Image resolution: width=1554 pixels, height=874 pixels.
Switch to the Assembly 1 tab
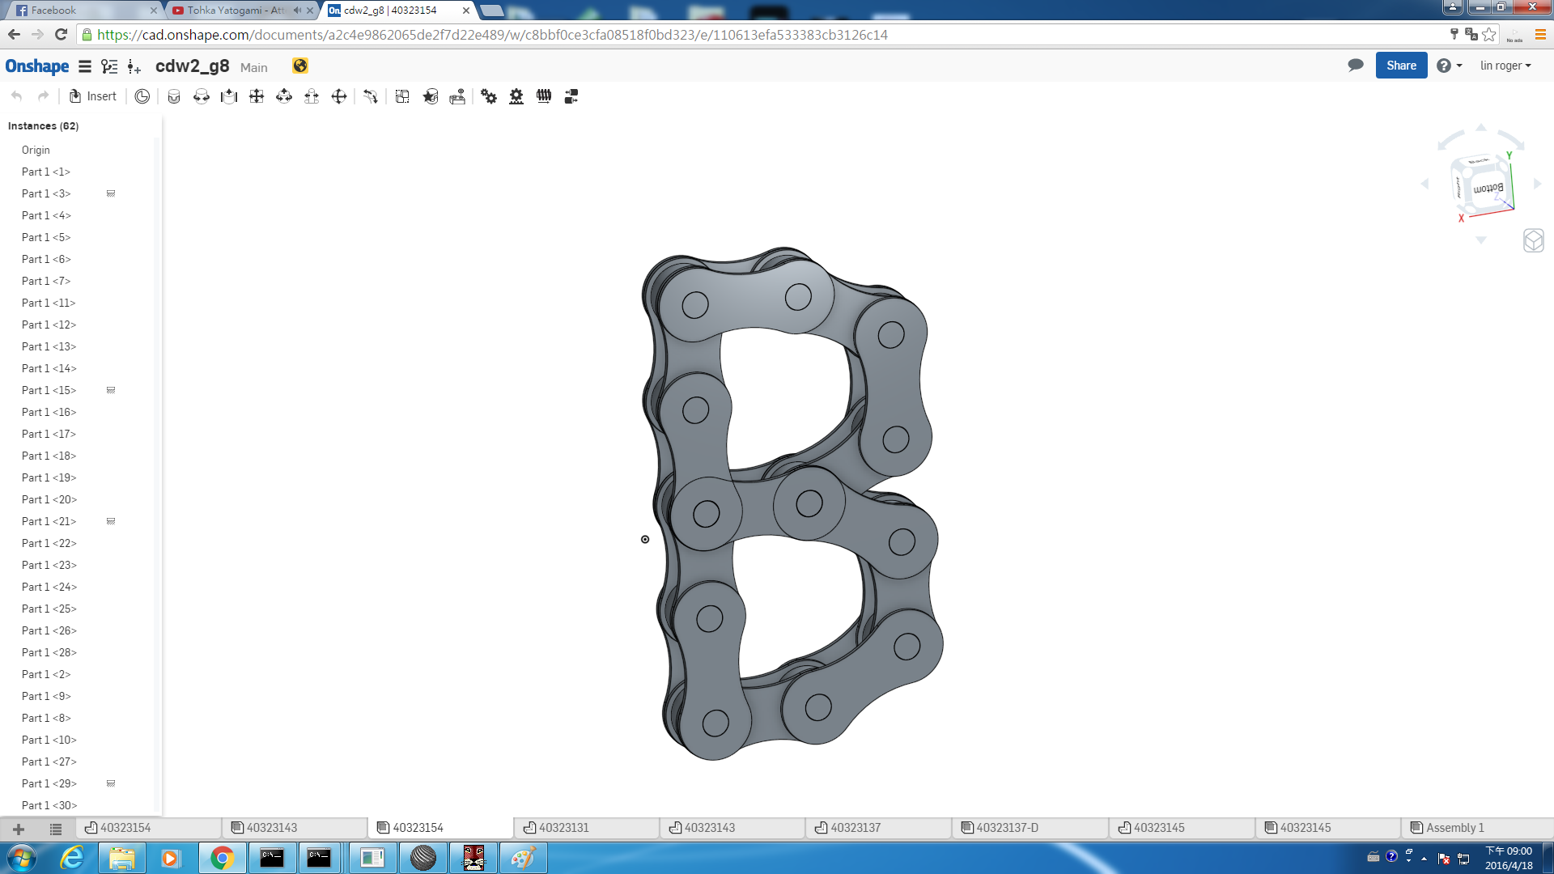(x=1447, y=827)
